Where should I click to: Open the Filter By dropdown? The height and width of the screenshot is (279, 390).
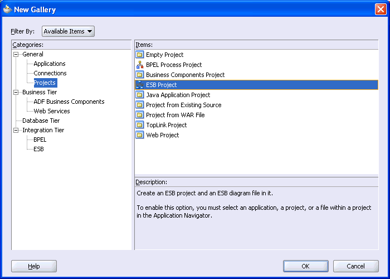[68, 31]
